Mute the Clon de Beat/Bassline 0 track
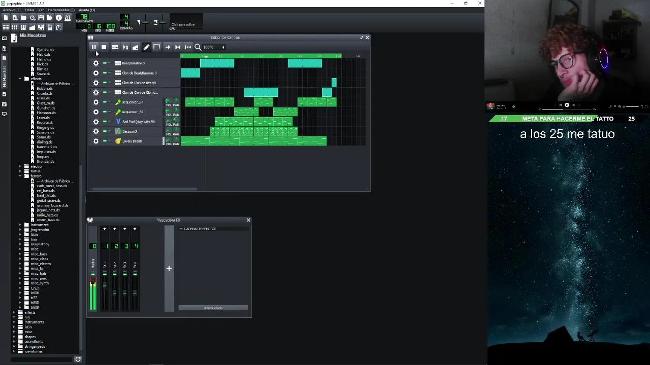Viewport: 650px width, 365px height. (105, 73)
